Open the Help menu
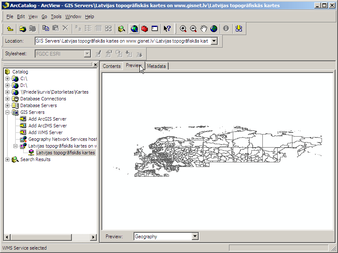The height and width of the screenshot is (253, 338). [x=89, y=16]
